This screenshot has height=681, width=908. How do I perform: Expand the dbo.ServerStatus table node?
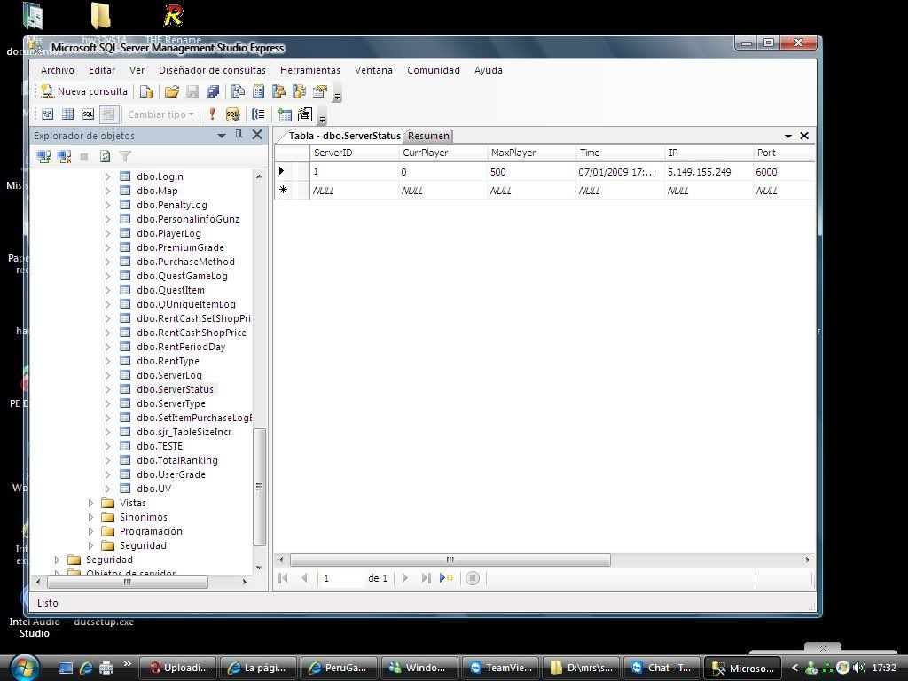[107, 389]
